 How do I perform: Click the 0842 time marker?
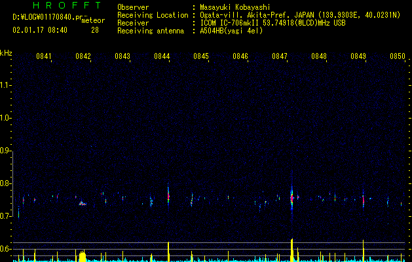coord(83,56)
